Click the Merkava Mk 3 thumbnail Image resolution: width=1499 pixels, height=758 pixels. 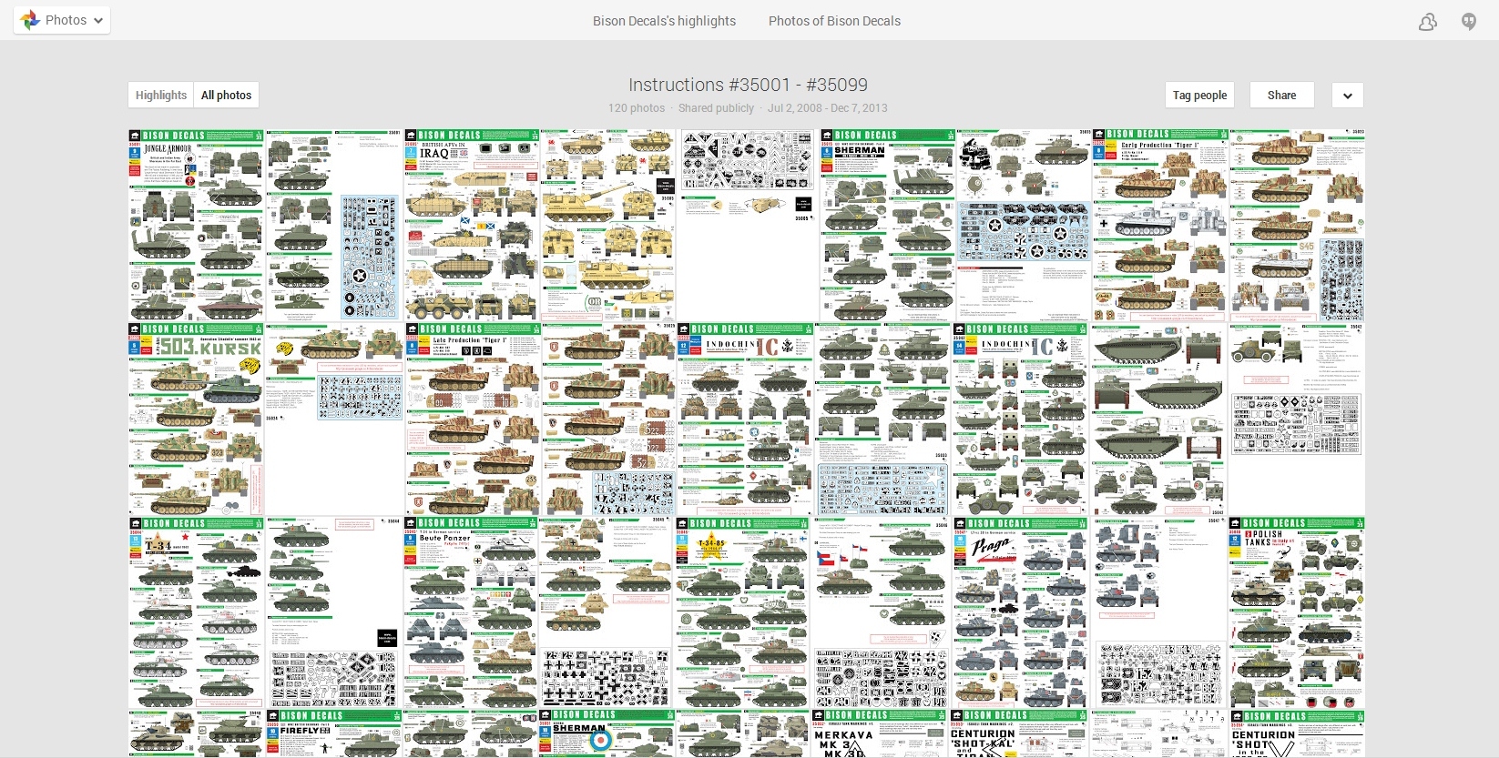pyautogui.click(x=879, y=734)
